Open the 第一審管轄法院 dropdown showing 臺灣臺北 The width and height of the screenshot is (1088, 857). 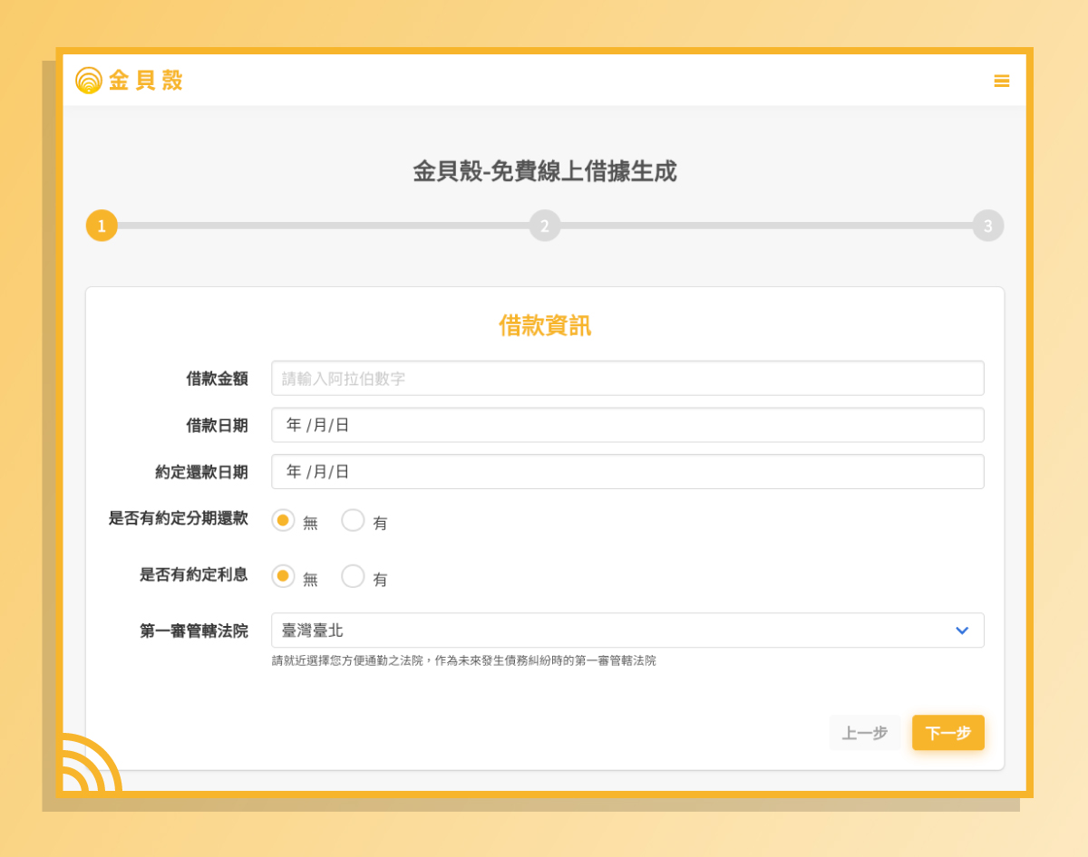[x=627, y=631]
